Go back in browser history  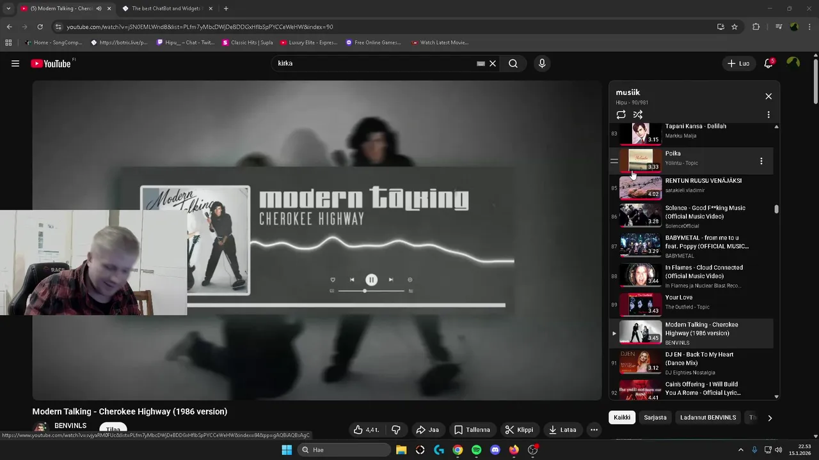point(9,27)
